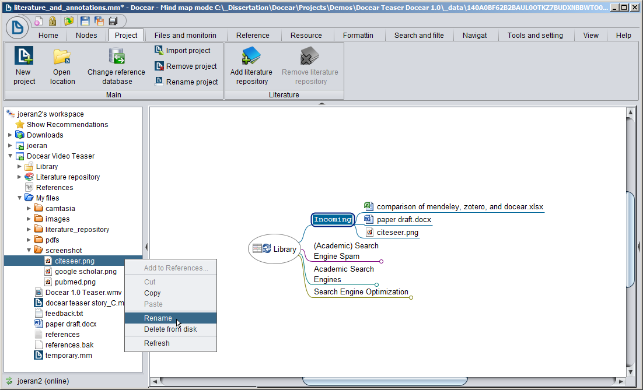Expand the camtasia folder
This screenshot has width=643, height=390.
(x=29, y=209)
